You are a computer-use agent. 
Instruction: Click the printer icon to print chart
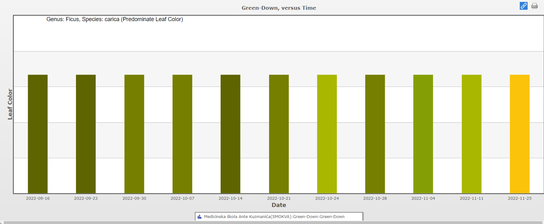pos(535,6)
